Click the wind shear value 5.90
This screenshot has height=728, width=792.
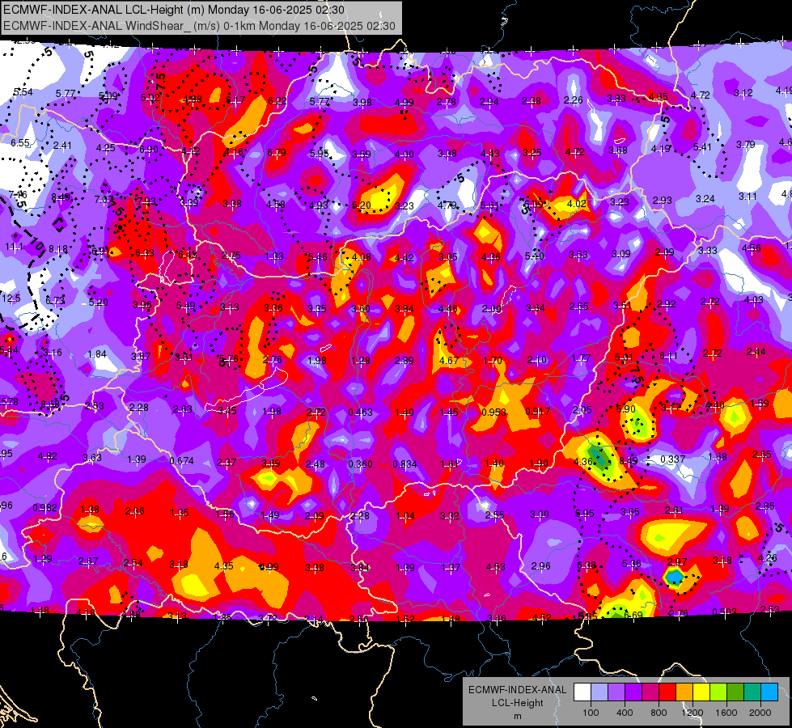click(626, 409)
